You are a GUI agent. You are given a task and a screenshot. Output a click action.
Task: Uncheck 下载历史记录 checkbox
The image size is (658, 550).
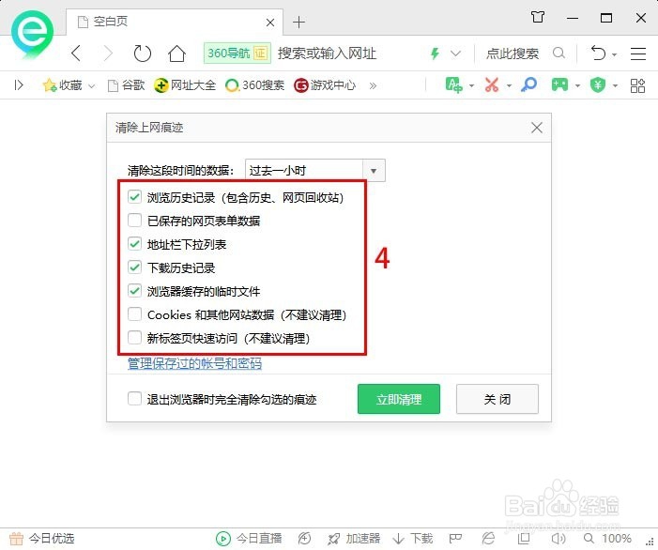click(134, 267)
